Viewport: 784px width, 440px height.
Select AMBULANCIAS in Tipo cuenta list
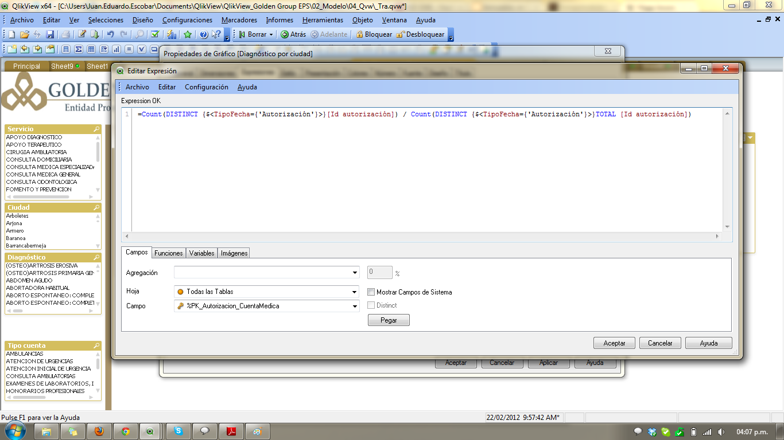(25, 354)
